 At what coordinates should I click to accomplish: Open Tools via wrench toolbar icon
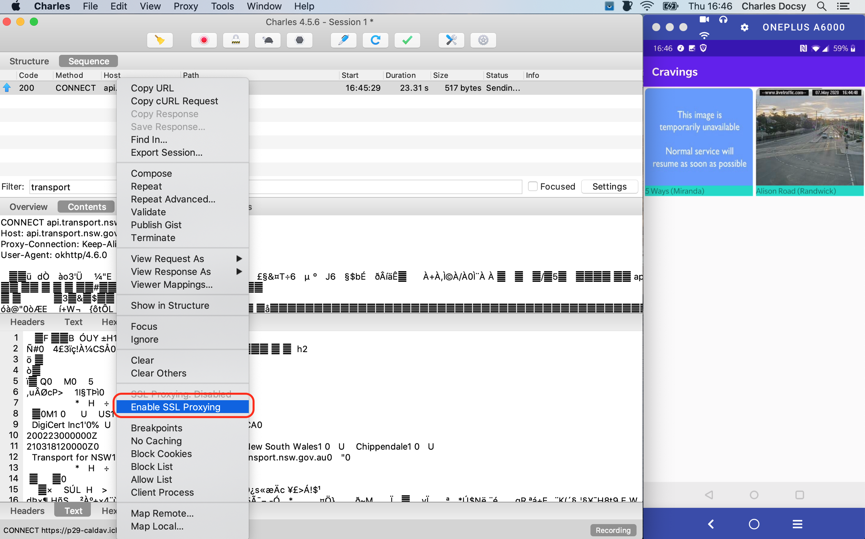pyautogui.click(x=451, y=40)
